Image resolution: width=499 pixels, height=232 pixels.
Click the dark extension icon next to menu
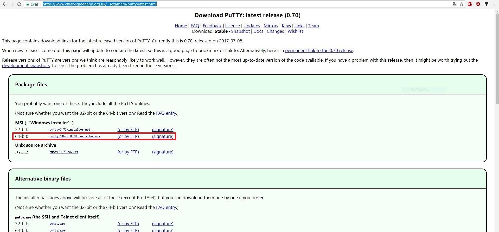tap(487, 4)
